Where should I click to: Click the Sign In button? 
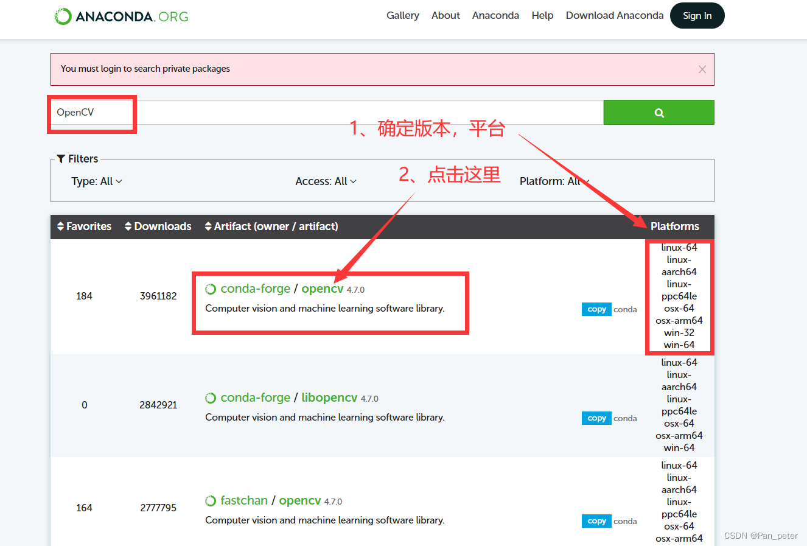click(697, 15)
